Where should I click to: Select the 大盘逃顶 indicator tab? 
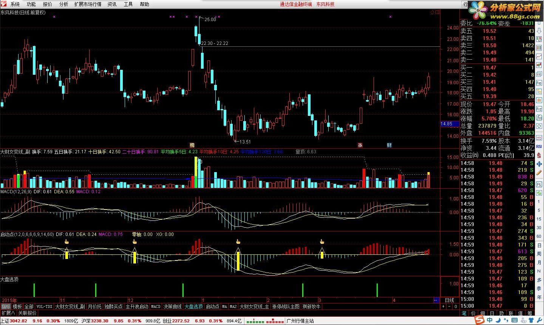193,307
